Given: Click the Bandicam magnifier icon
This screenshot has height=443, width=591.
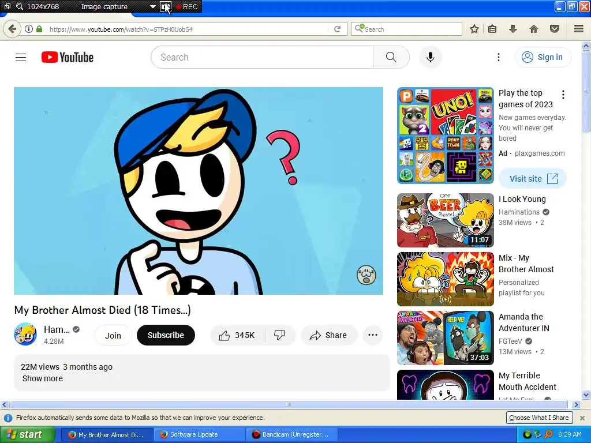Looking at the screenshot, I should [x=19, y=6].
